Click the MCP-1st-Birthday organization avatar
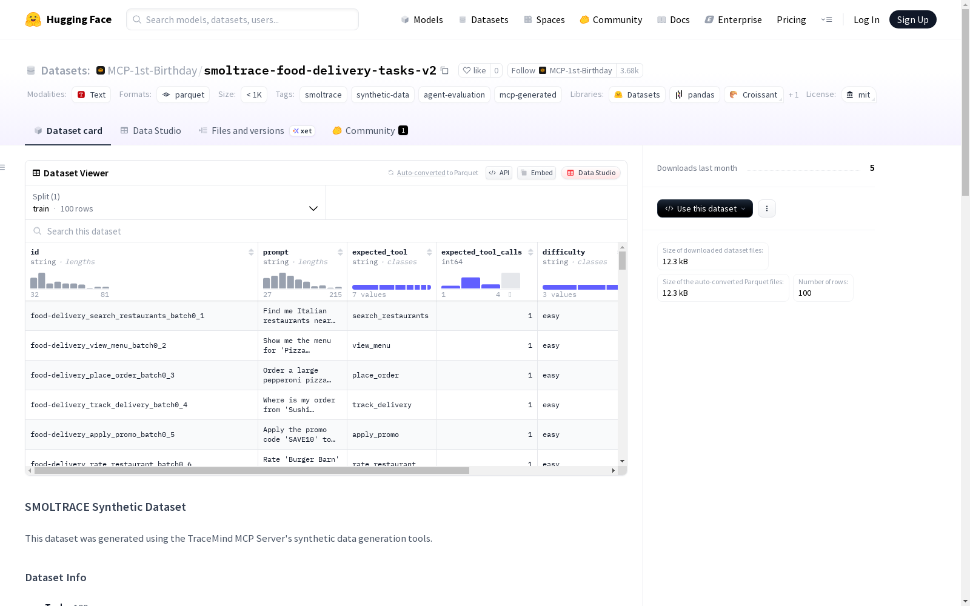The height and width of the screenshot is (606, 970). 101,70
